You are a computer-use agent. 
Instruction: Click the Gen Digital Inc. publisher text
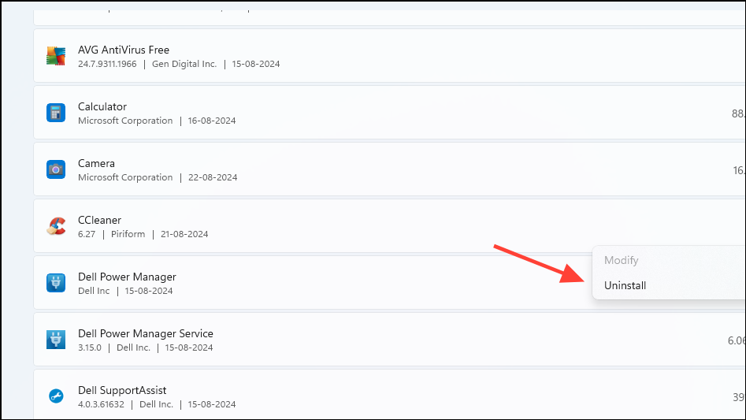click(184, 64)
